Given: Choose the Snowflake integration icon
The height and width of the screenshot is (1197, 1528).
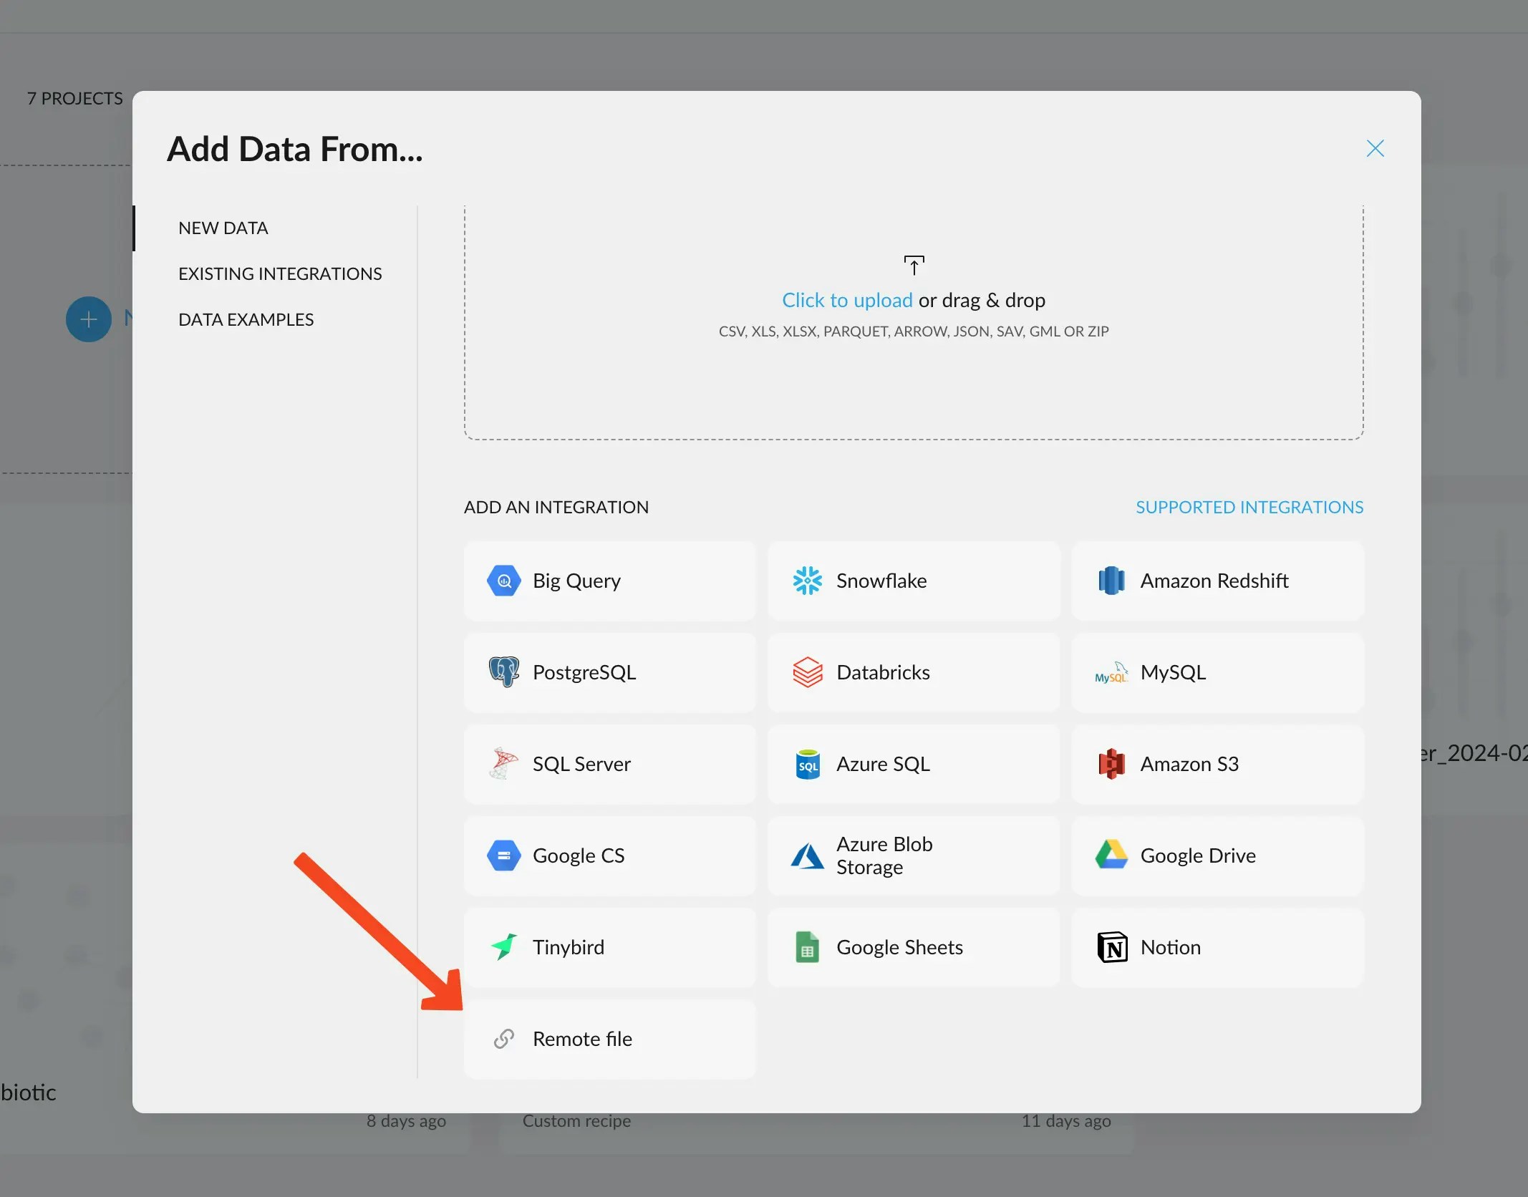Looking at the screenshot, I should [807, 581].
